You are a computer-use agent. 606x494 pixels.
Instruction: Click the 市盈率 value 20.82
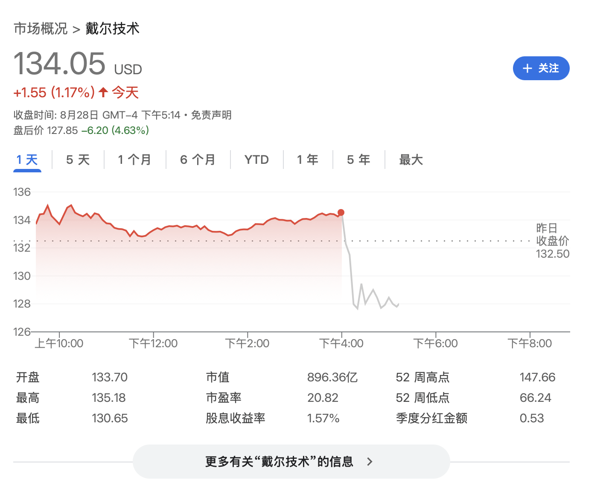coord(323,398)
